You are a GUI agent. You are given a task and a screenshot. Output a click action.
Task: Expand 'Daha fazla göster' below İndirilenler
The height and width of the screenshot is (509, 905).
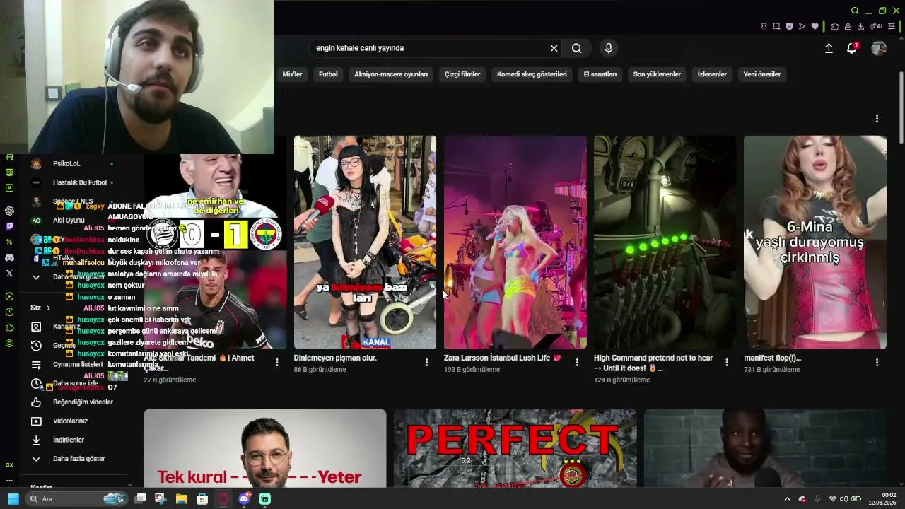pyautogui.click(x=74, y=459)
